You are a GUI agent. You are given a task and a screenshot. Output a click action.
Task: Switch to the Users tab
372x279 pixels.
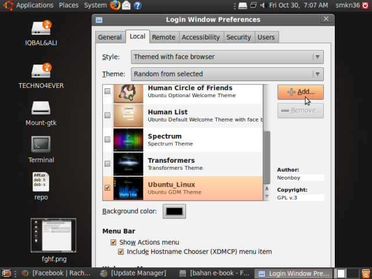click(x=266, y=37)
